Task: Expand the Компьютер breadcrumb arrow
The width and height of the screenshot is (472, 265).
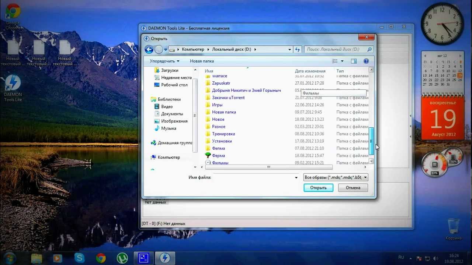Action: point(208,49)
